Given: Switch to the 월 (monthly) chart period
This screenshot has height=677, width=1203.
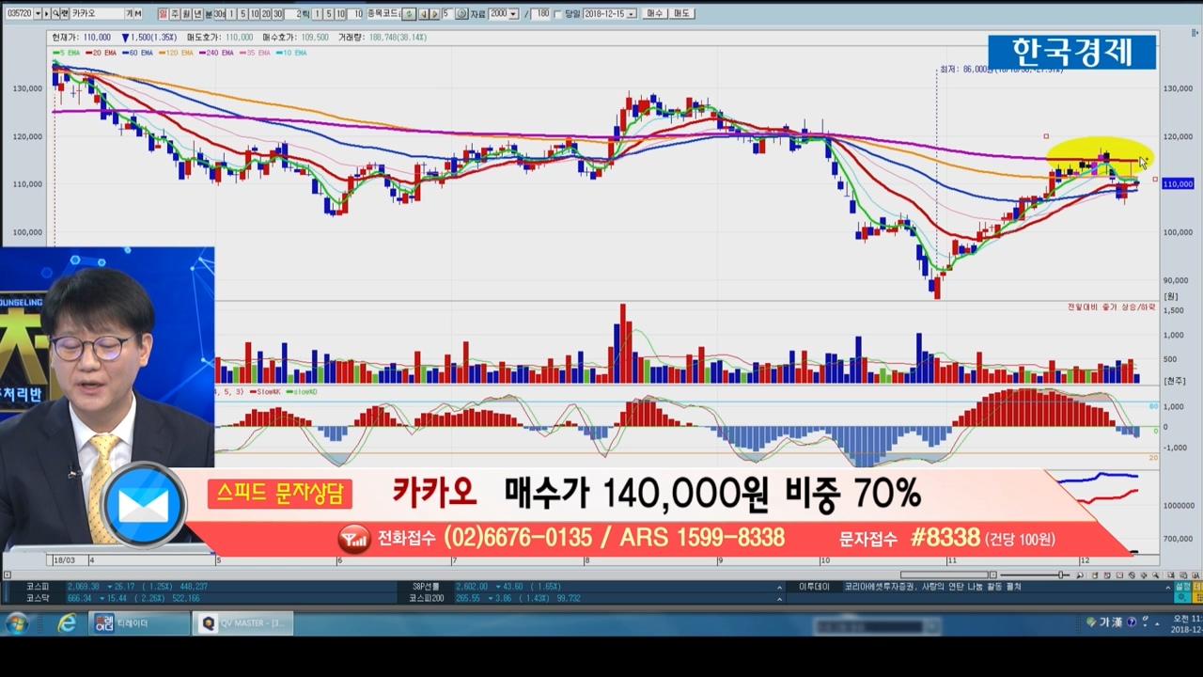Looking at the screenshot, I should [x=185, y=14].
